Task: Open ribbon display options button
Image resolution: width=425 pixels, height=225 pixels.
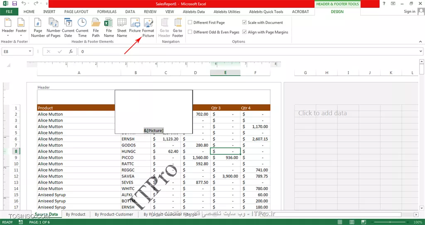Action: click(x=393, y=4)
